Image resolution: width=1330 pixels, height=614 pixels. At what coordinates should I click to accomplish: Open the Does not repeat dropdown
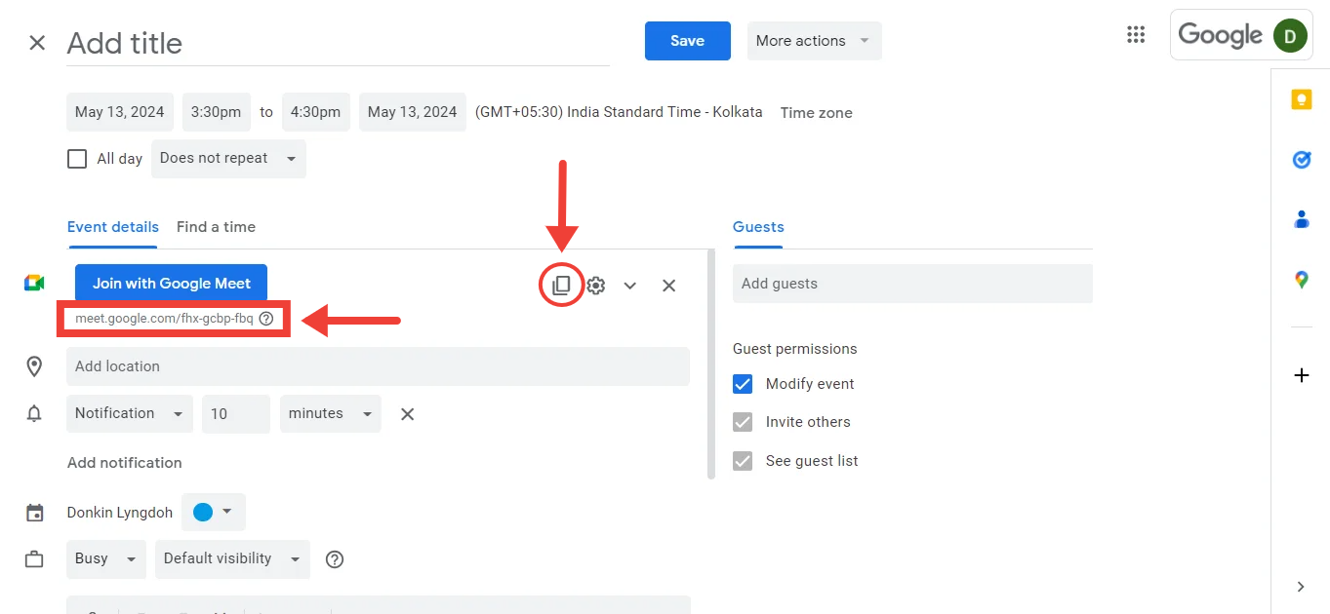click(228, 159)
